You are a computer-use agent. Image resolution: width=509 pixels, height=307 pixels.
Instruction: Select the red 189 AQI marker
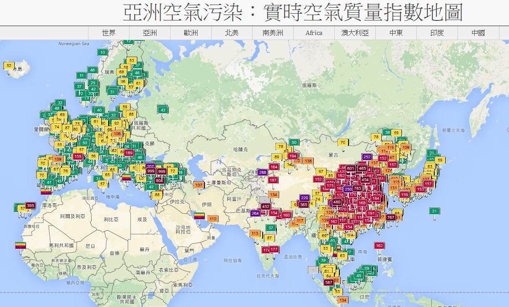click(x=129, y=153)
